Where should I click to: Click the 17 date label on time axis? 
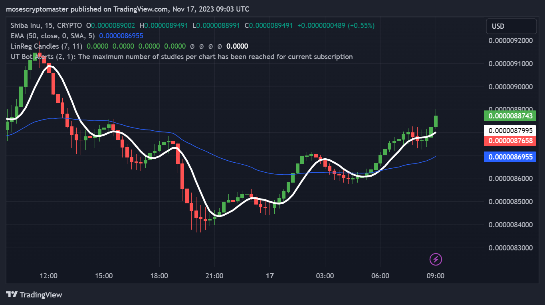point(270,275)
